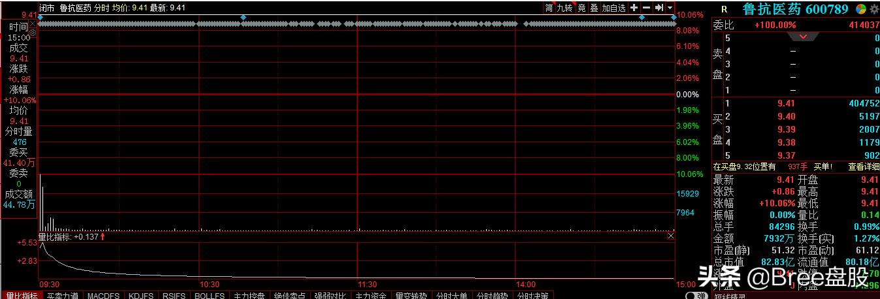
Task: Open the 分时决策 indicator tab
Action: pyautogui.click(x=532, y=295)
